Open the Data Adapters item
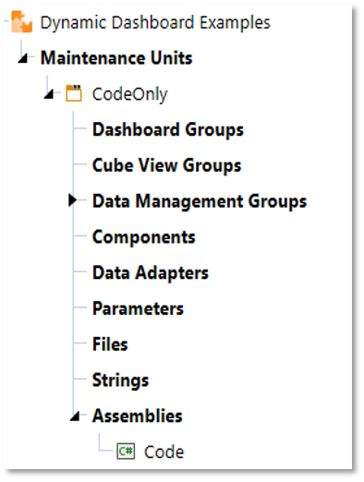Viewport: 364px width, 482px height. click(151, 273)
